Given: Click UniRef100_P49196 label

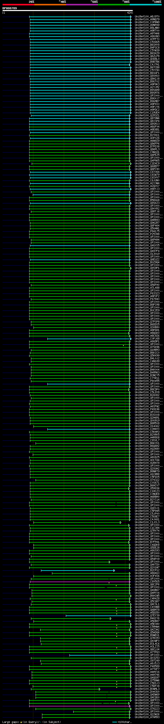Looking at the screenshot, I should point(147,409).
